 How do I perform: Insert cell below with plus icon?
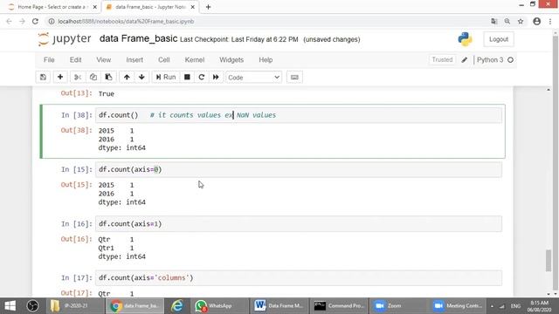pos(60,78)
